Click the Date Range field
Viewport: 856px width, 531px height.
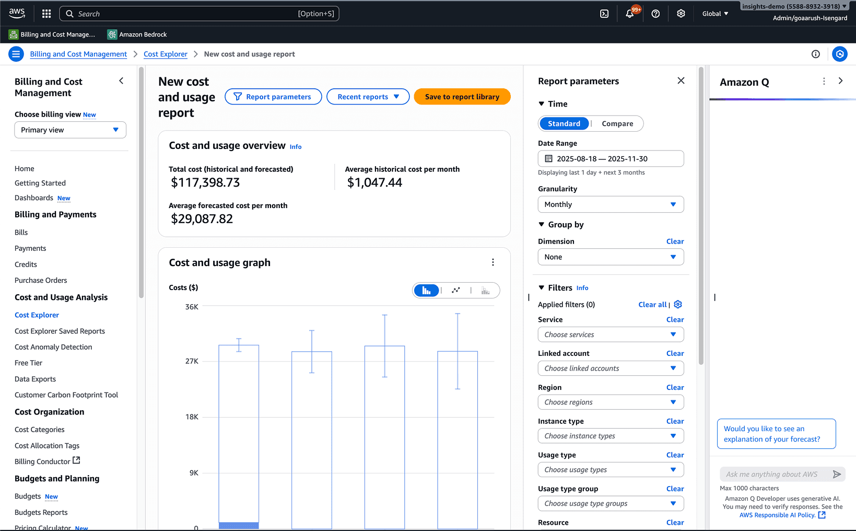pos(611,159)
